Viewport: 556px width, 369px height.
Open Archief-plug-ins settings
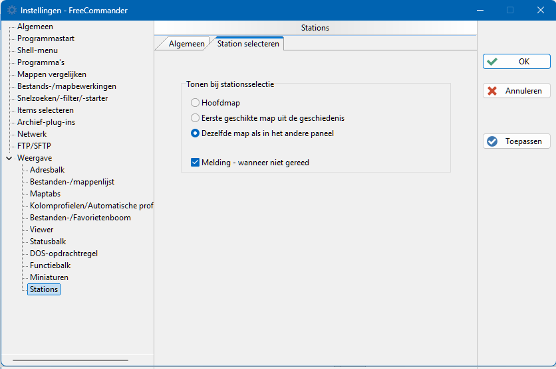coord(46,122)
